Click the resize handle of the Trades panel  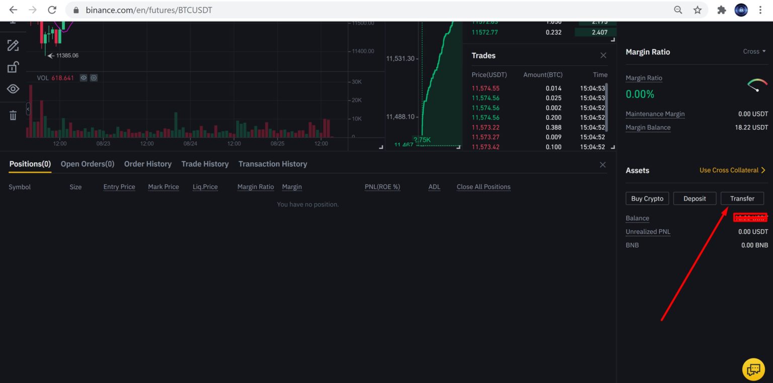coord(612,147)
